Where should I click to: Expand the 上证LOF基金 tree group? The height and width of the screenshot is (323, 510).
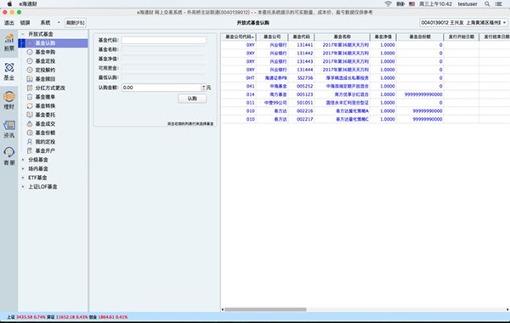(23, 187)
